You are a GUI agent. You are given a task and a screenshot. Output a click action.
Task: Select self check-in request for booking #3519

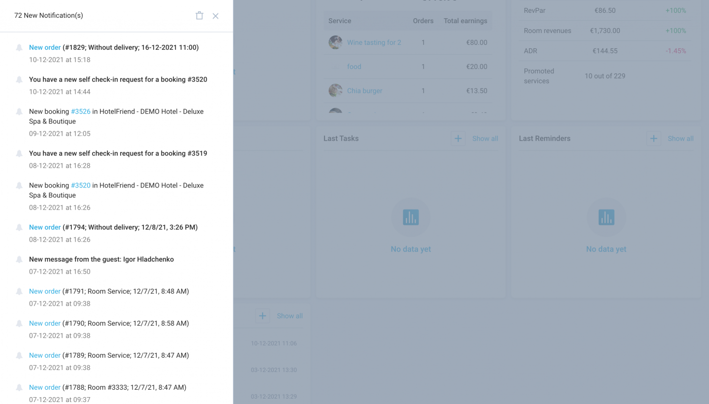point(118,154)
